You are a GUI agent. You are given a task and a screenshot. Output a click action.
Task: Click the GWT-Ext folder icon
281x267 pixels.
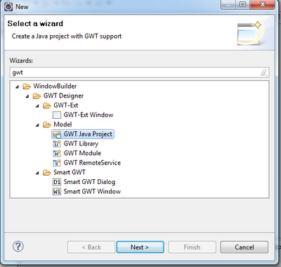pos(47,105)
